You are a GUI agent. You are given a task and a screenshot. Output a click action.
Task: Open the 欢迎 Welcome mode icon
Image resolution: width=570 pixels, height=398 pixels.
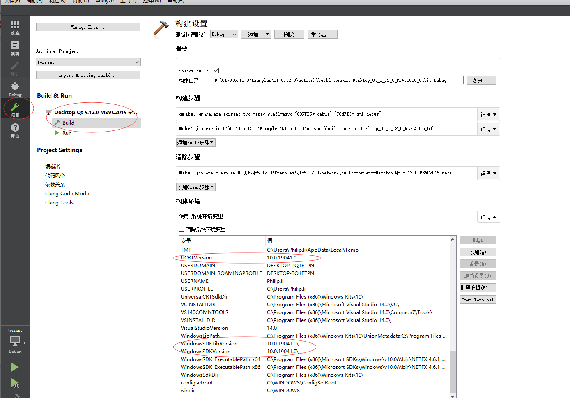click(15, 27)
